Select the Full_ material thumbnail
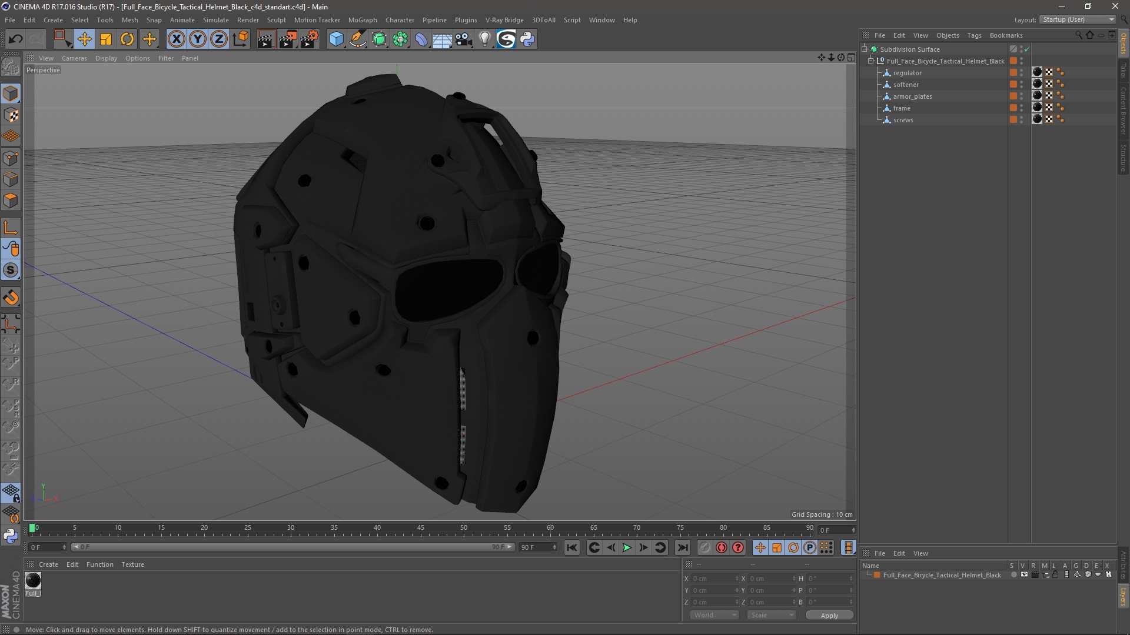 point(33,580)
